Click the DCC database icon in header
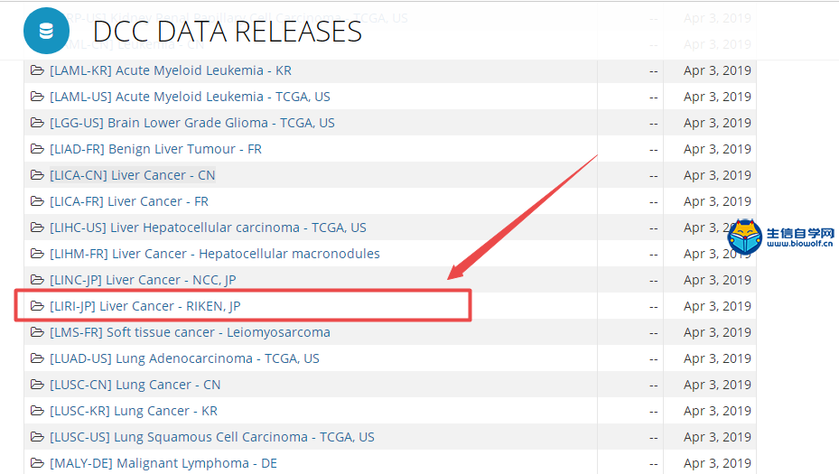 tap(46, 31)
